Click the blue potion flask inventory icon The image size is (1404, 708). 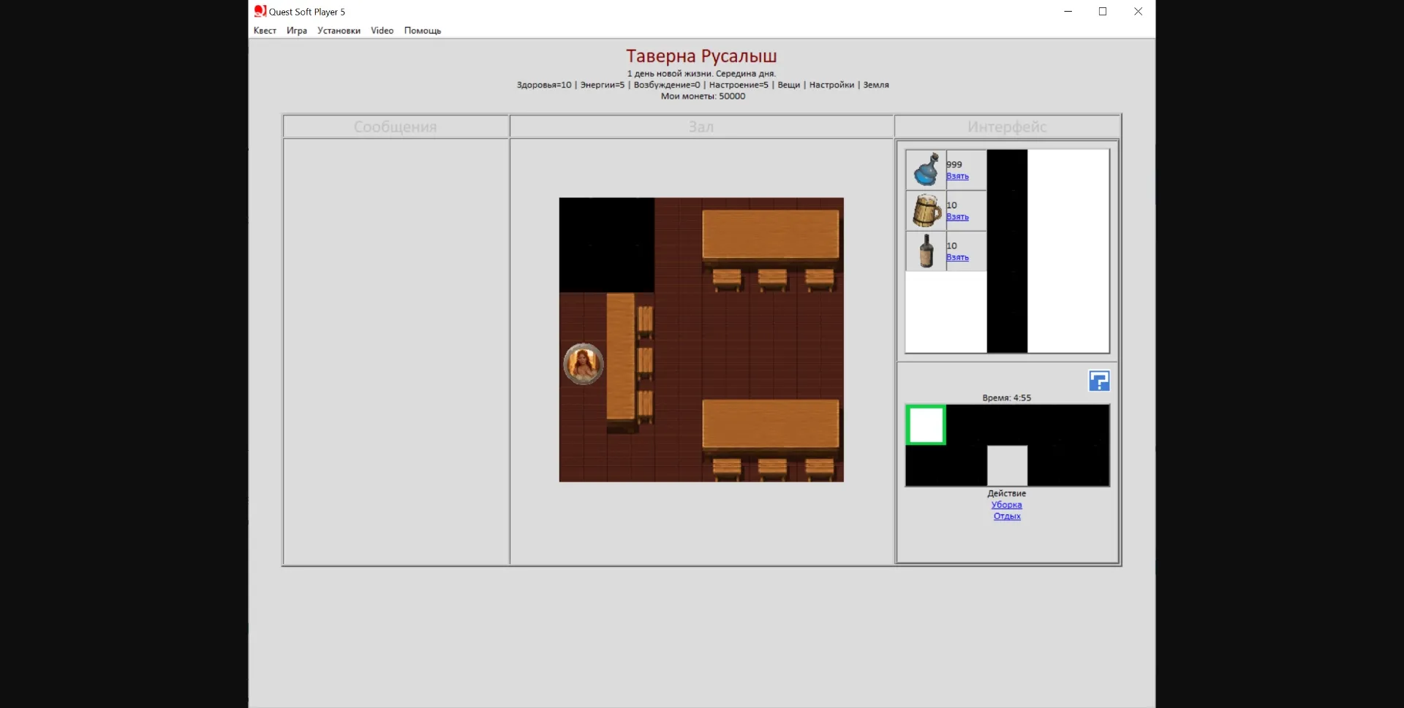click(925, 169)
